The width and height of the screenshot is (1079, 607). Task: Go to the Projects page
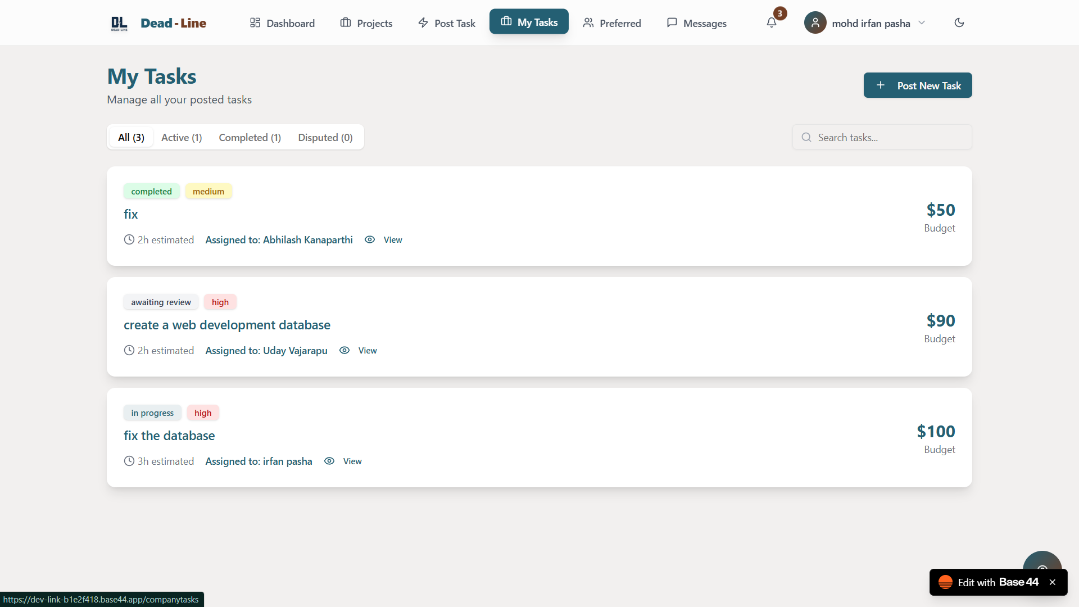(366, 23)
